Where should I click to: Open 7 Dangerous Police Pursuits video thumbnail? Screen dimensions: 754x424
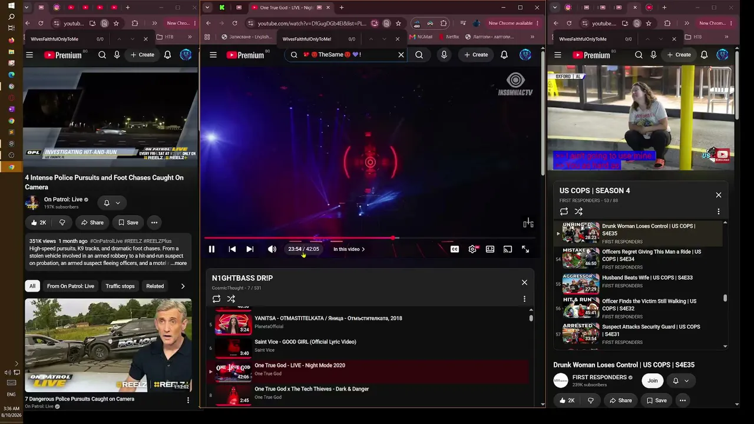108,345
